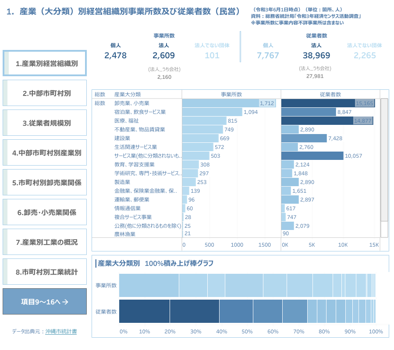Open tab 1.産業別経営組織別
Image resolution: width=394 pixels, height=350 pixels.
(x=45, y=64)
